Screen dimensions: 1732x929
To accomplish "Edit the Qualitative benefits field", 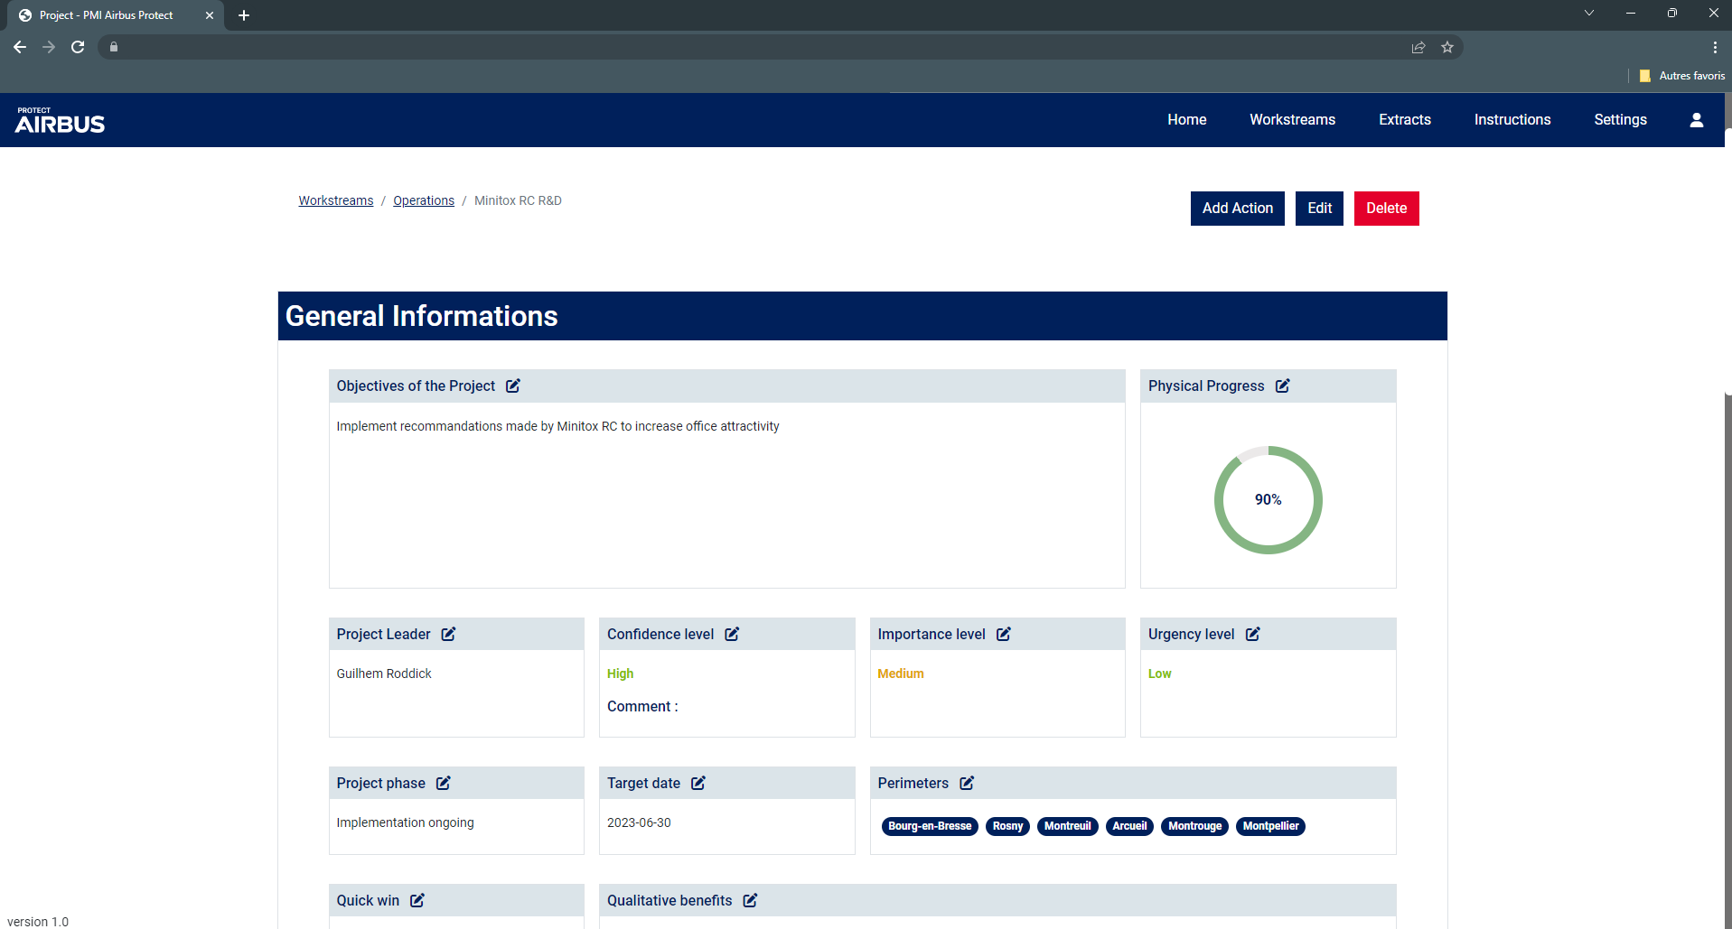I will pyautogui.click(x=750, y=900).
